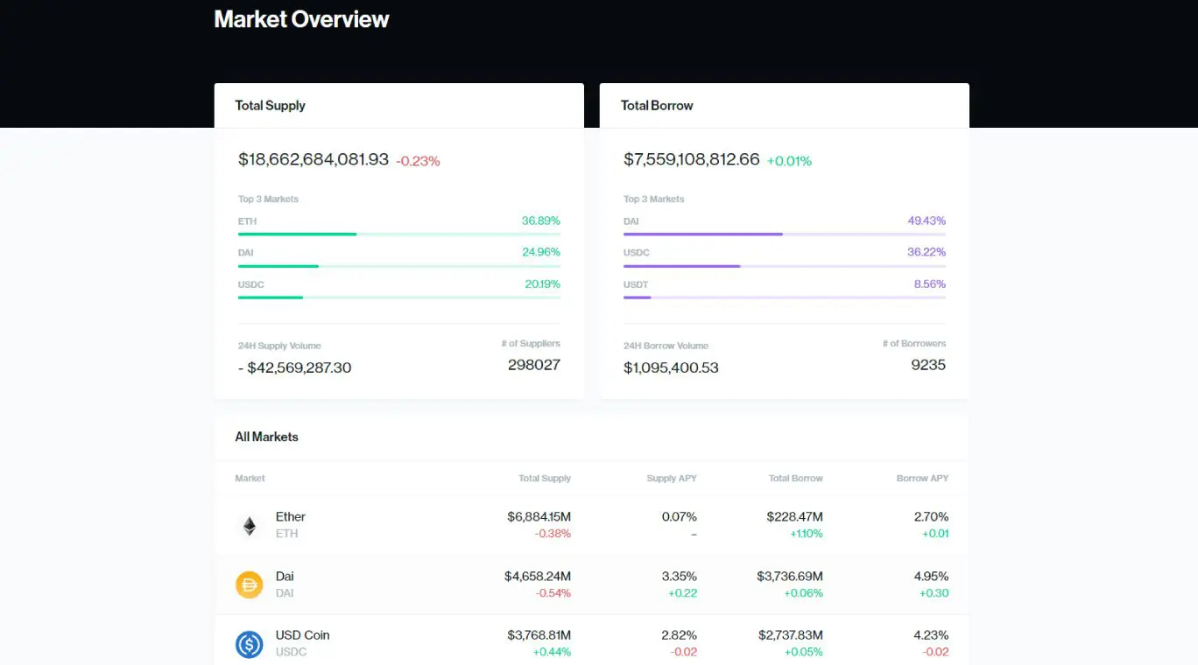1198x665 pixels.
Task: Click the green ETH supply progress bar
Action: 399,234
